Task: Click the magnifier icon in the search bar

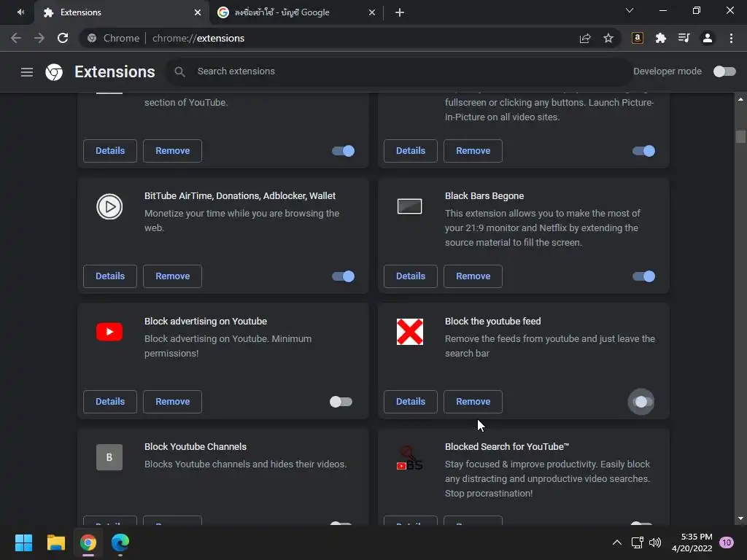Action: tap(179, 71)
